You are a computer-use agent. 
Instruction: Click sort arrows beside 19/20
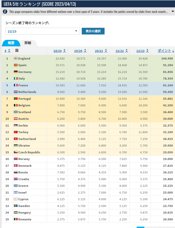[x=85, y=51]
